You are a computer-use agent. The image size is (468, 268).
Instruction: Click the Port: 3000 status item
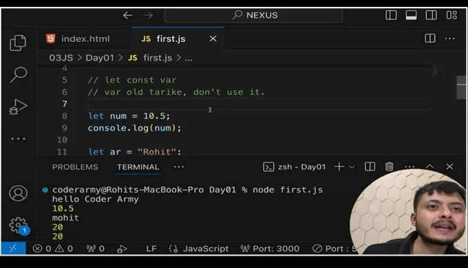(270, 249)
